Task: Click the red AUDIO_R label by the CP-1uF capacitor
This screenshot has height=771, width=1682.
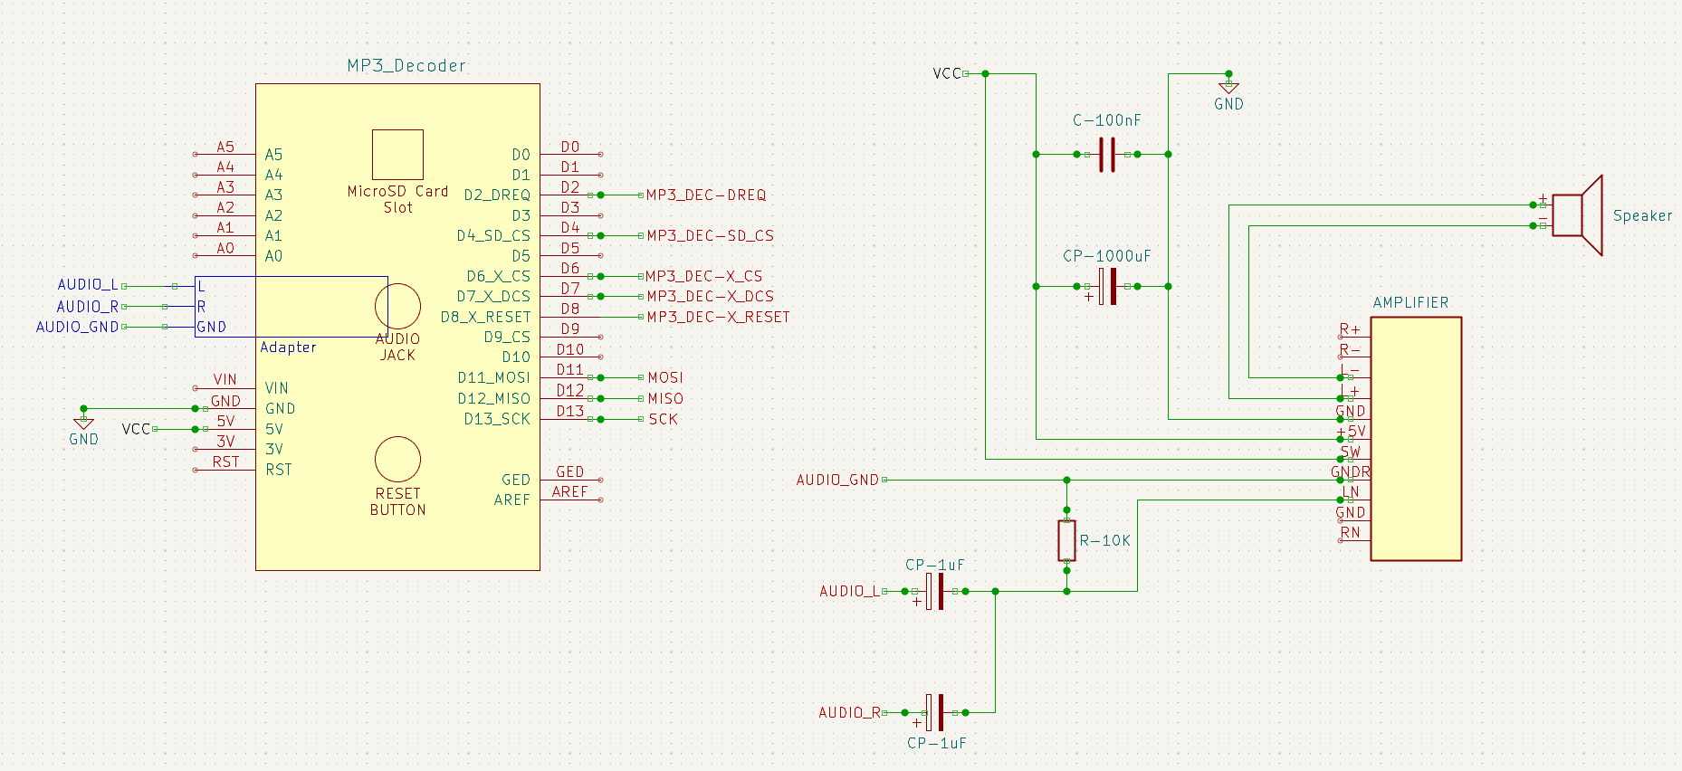Action: (850, 712)
